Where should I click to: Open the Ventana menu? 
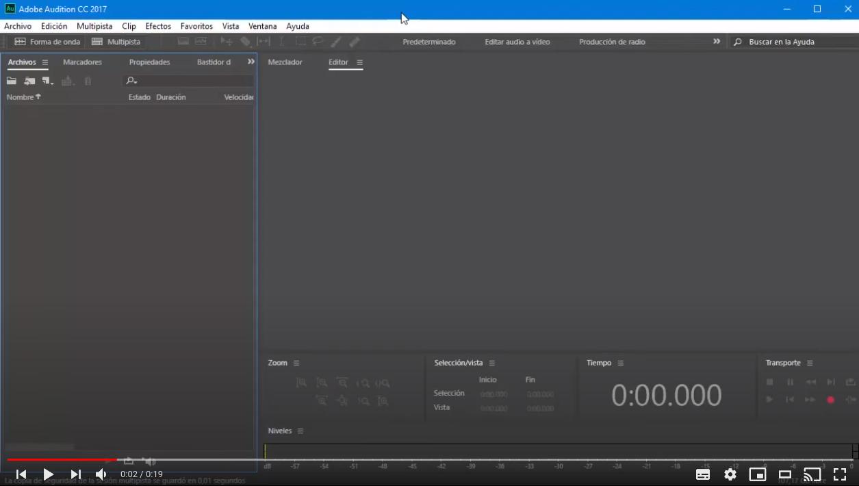(x=263, y=26)
